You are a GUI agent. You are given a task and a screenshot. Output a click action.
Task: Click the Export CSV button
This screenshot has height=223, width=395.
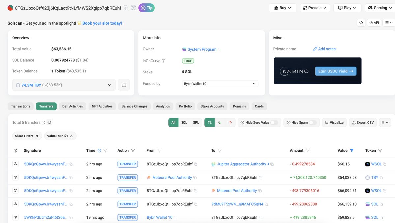click(x=362, y=123)
